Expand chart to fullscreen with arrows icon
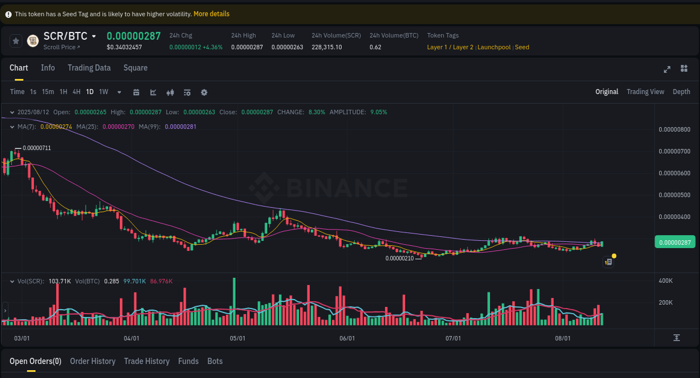The width and height of the screenshot is (700, 378). click(666, 69)
